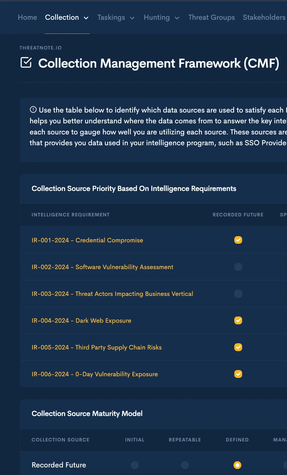Uncheck Recorded Future for IR-001-2024 Credential Compromise

click(x=238, y=240)
